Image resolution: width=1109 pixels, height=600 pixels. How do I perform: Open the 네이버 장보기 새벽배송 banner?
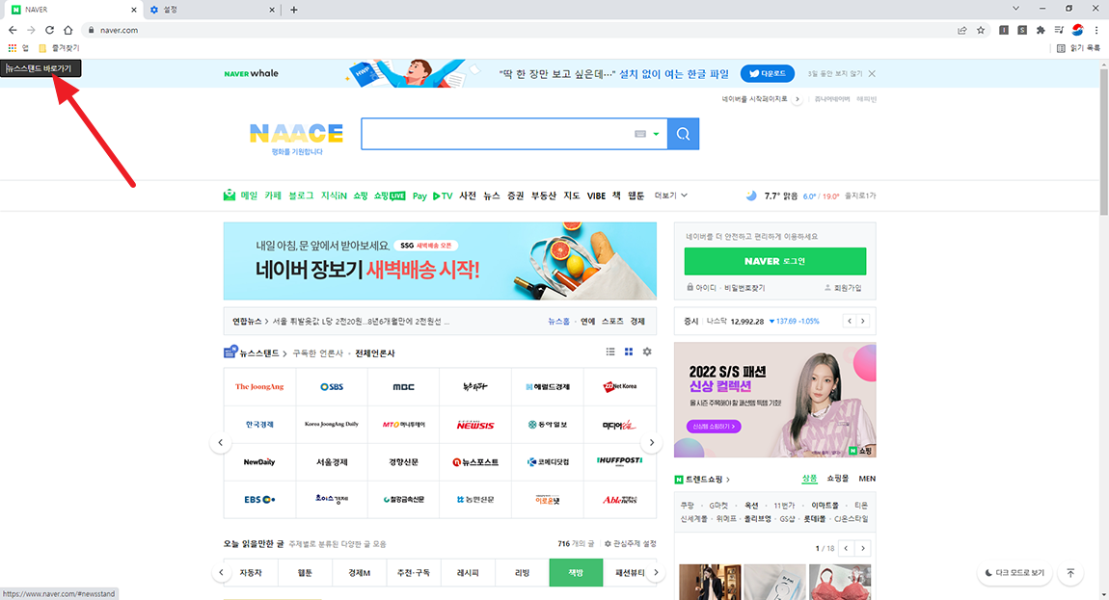point(440,262)
